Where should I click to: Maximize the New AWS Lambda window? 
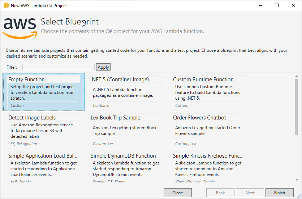[277, 5]
